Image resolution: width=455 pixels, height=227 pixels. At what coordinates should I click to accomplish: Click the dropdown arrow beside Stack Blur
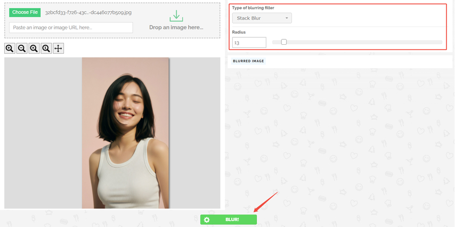pos(287,18)
